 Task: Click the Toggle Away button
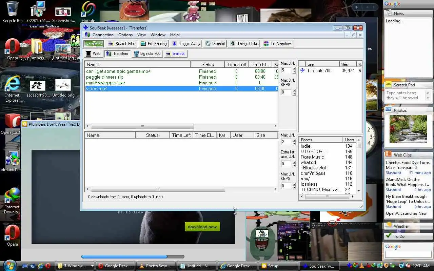(186, 44)
